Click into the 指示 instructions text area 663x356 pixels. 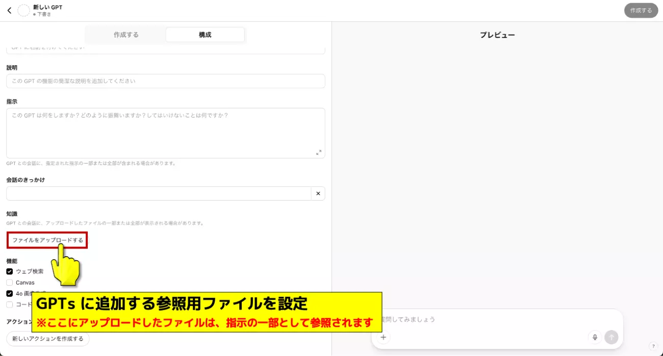(166, 133)
